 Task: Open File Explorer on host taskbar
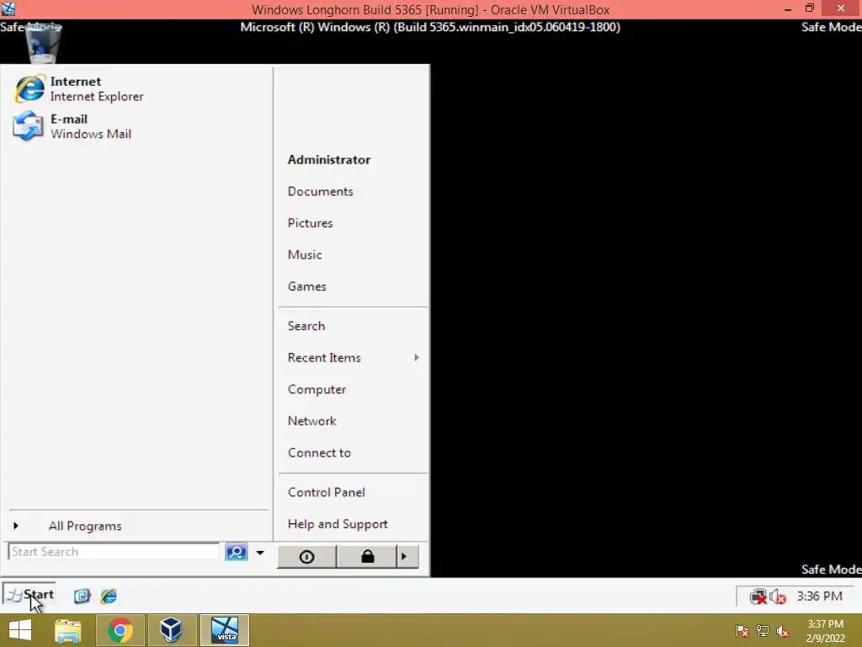click(x=68, y=630)
